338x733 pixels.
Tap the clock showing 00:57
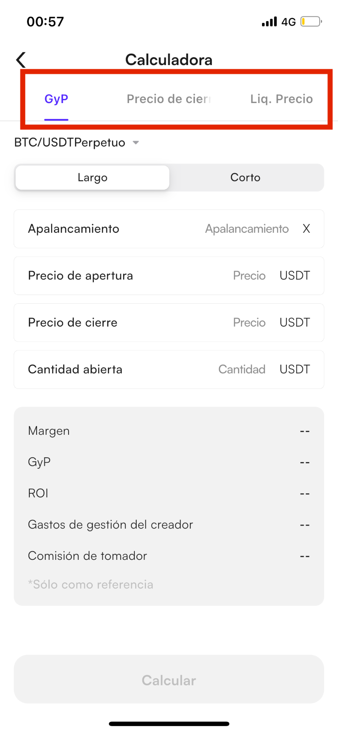pos(45,22)
